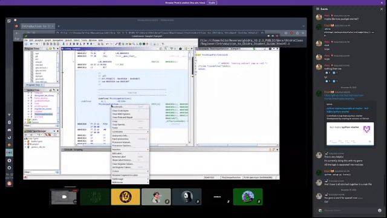Open a new browser tab with plus
The width and height of the screenshot is (387, 218).
[59, 26]
